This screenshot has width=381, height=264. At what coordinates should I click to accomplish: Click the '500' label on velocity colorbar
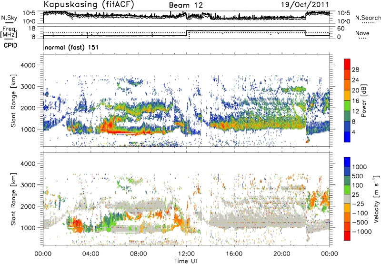point(357,176)
